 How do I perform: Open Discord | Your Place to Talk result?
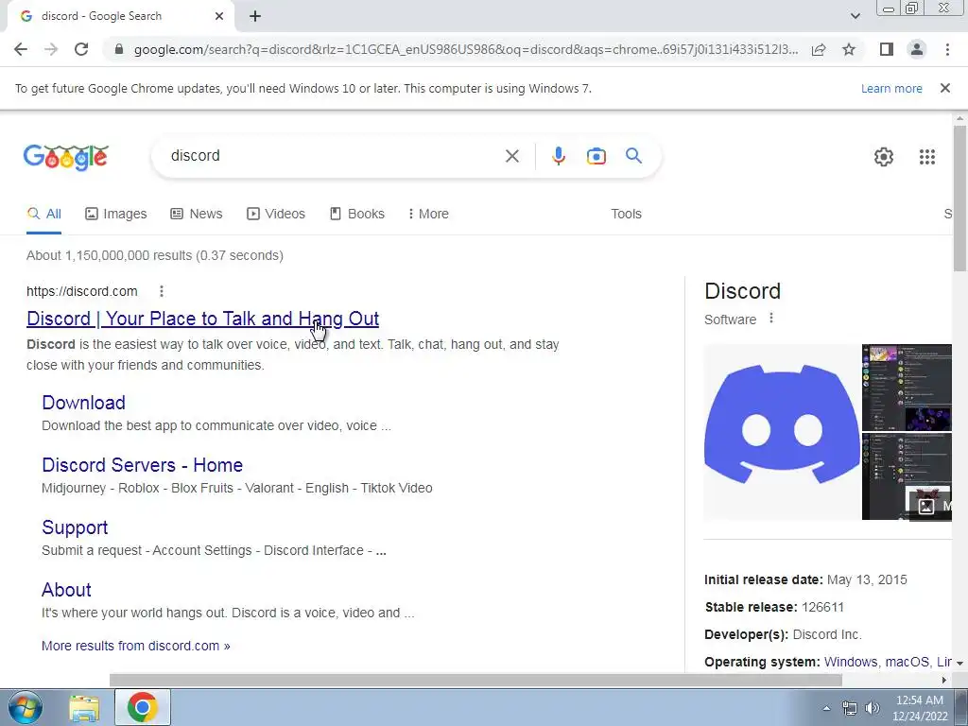pyautogui.click(x=202, y=319)
